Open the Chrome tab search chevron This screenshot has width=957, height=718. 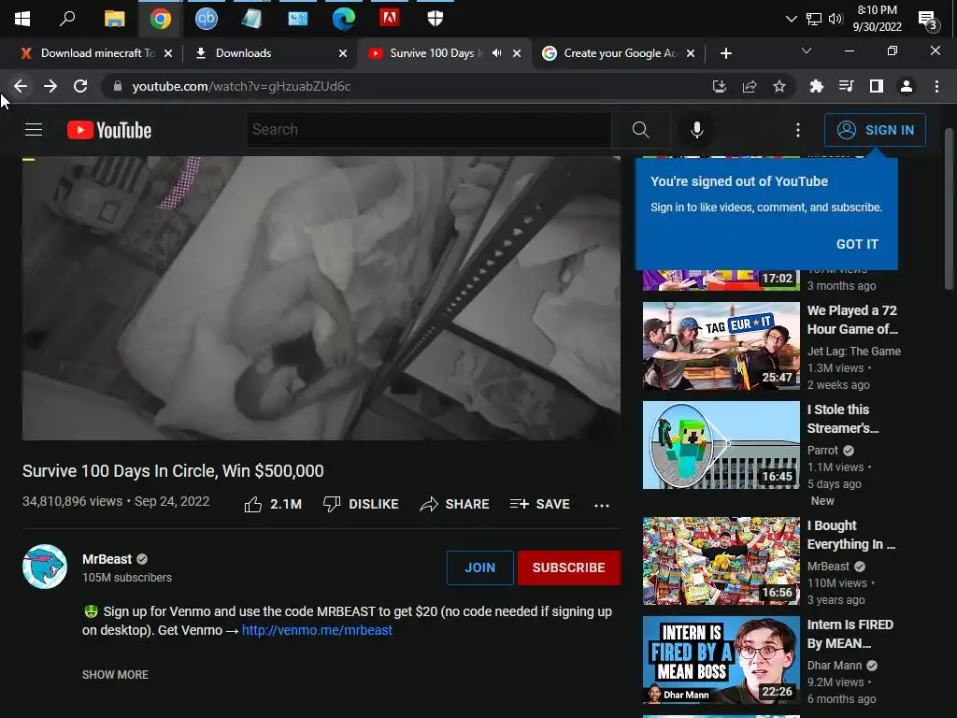(807, 50)
